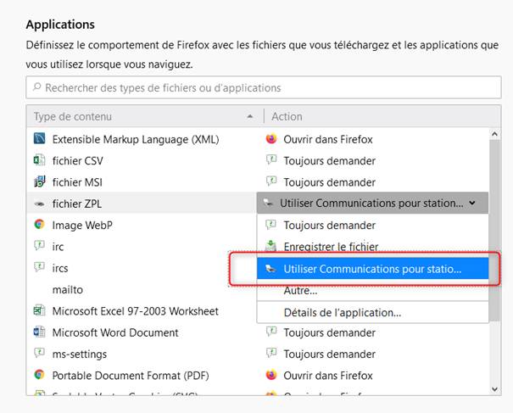Click the scrollbar down arrow
Viewport: 513px width, 413px height.
(x=495, y=388)
